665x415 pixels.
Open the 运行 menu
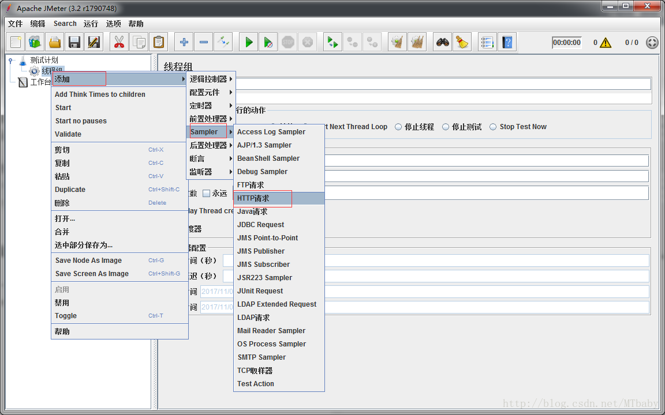point(91,24)
